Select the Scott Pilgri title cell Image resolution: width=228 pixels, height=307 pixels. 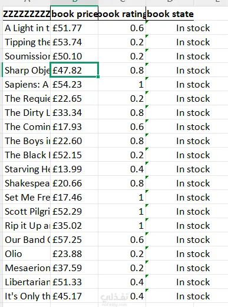[x=27, y=211]
